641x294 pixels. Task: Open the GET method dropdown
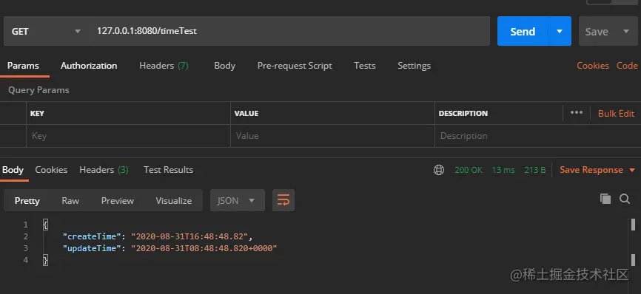click(46, 32)
